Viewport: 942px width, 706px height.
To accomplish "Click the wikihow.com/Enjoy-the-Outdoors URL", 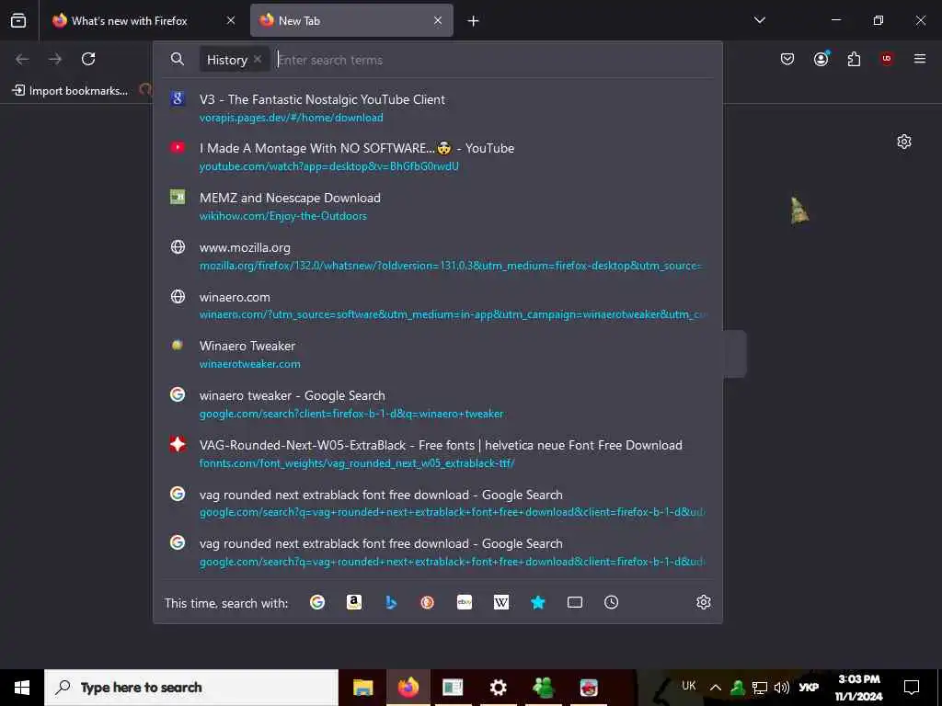I will pyautogui.click(x=283, y=216).
